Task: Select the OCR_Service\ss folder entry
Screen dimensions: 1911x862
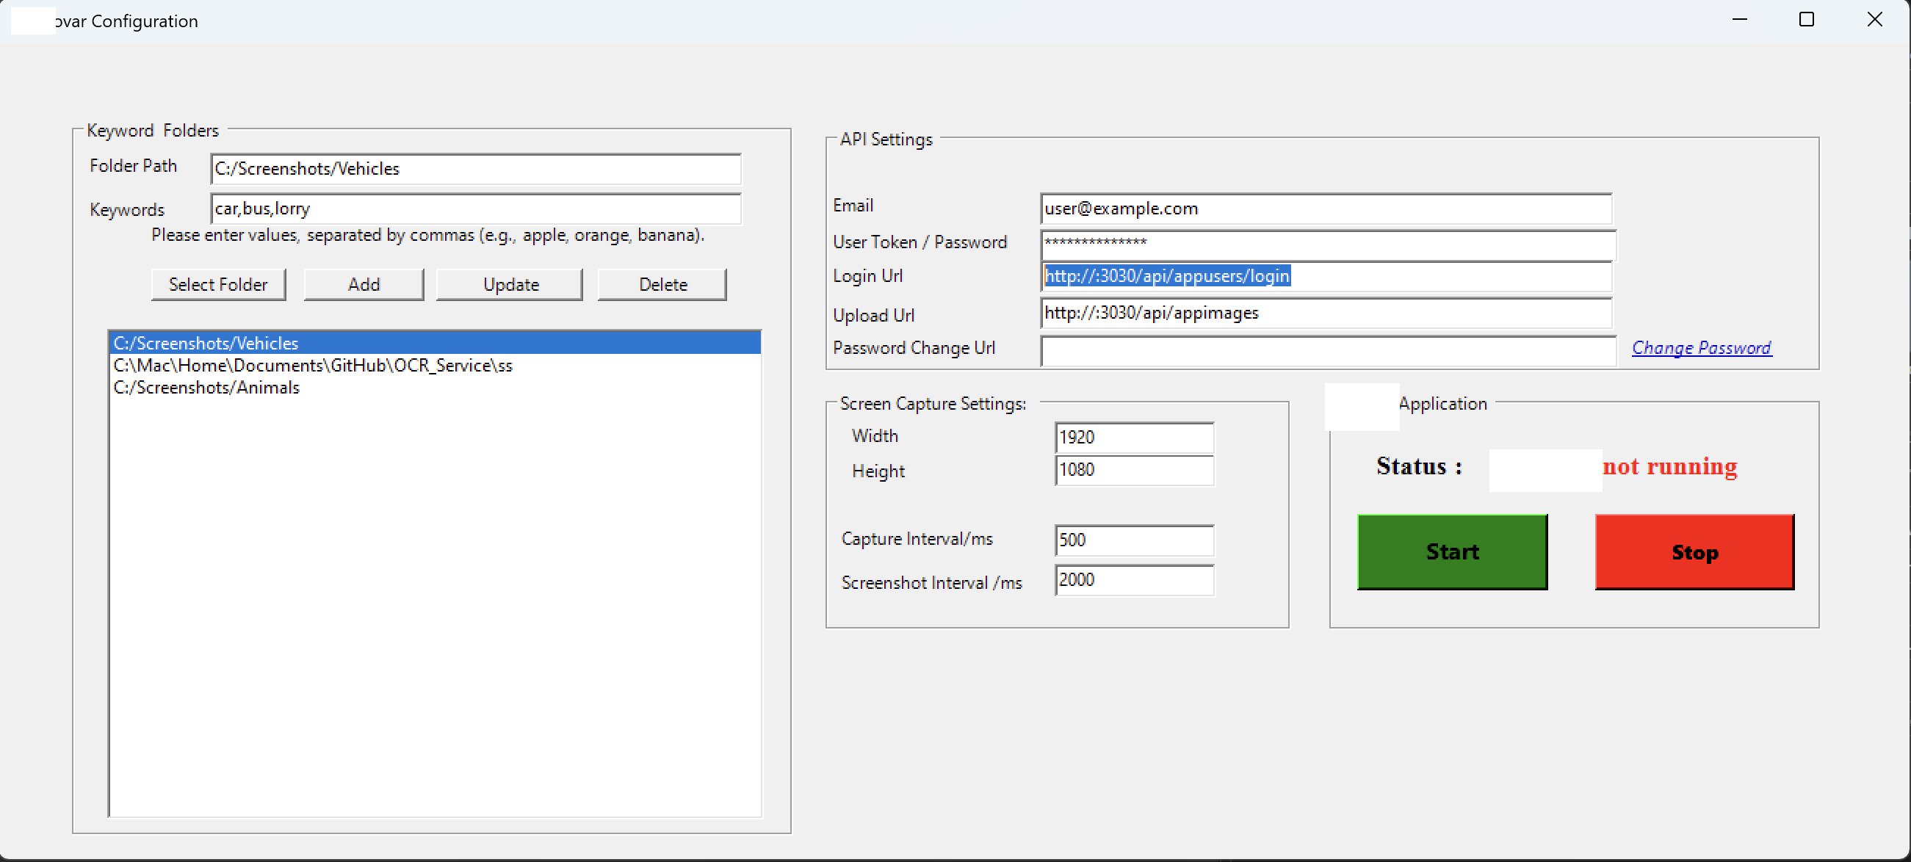Action: tap(436, 365)
